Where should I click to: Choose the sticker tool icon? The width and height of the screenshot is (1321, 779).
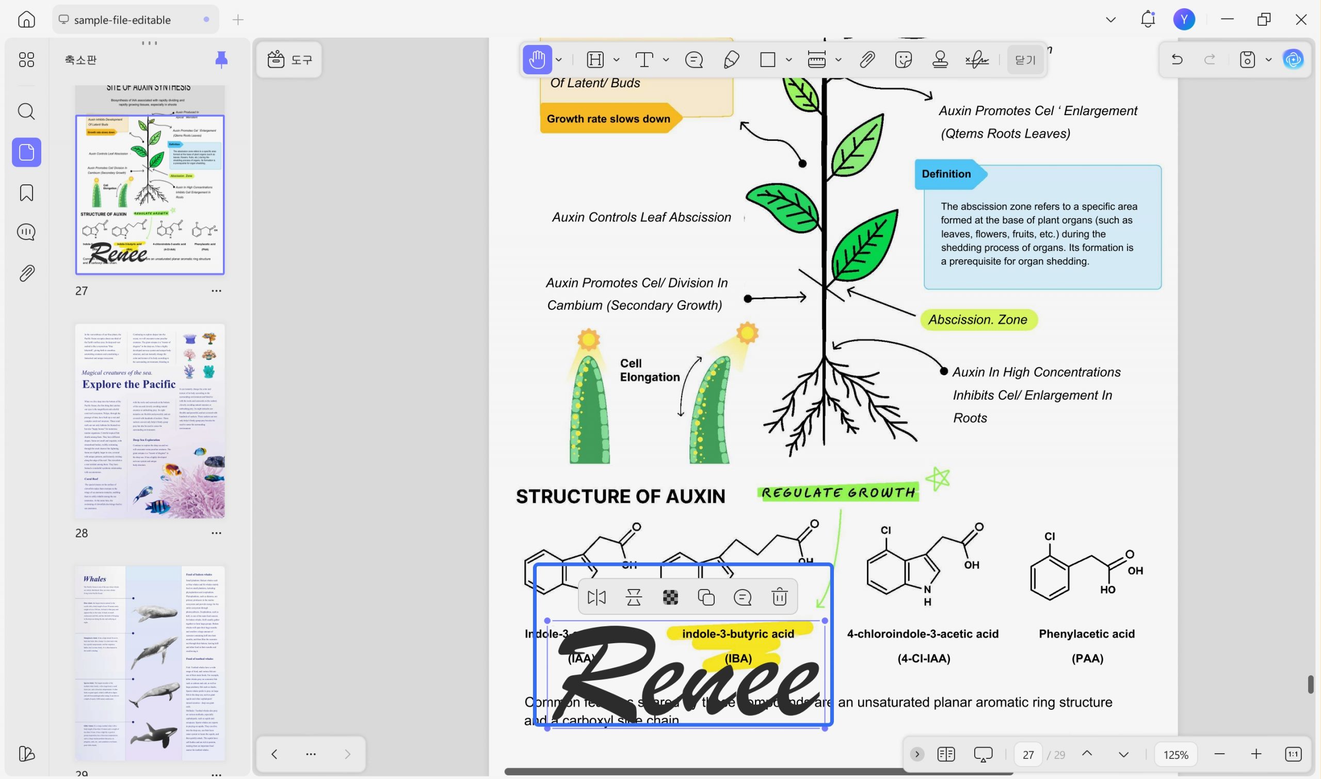(904, 59)
